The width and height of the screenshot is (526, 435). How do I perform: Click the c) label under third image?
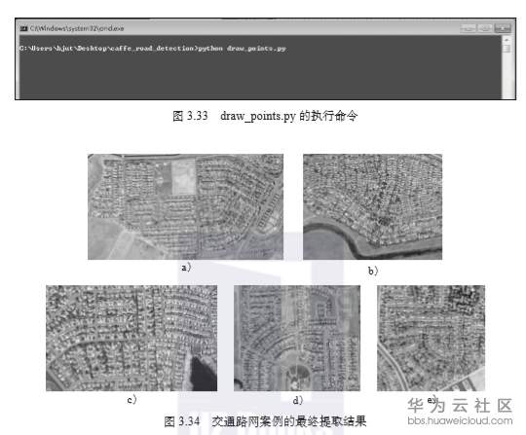coord(131,399)
